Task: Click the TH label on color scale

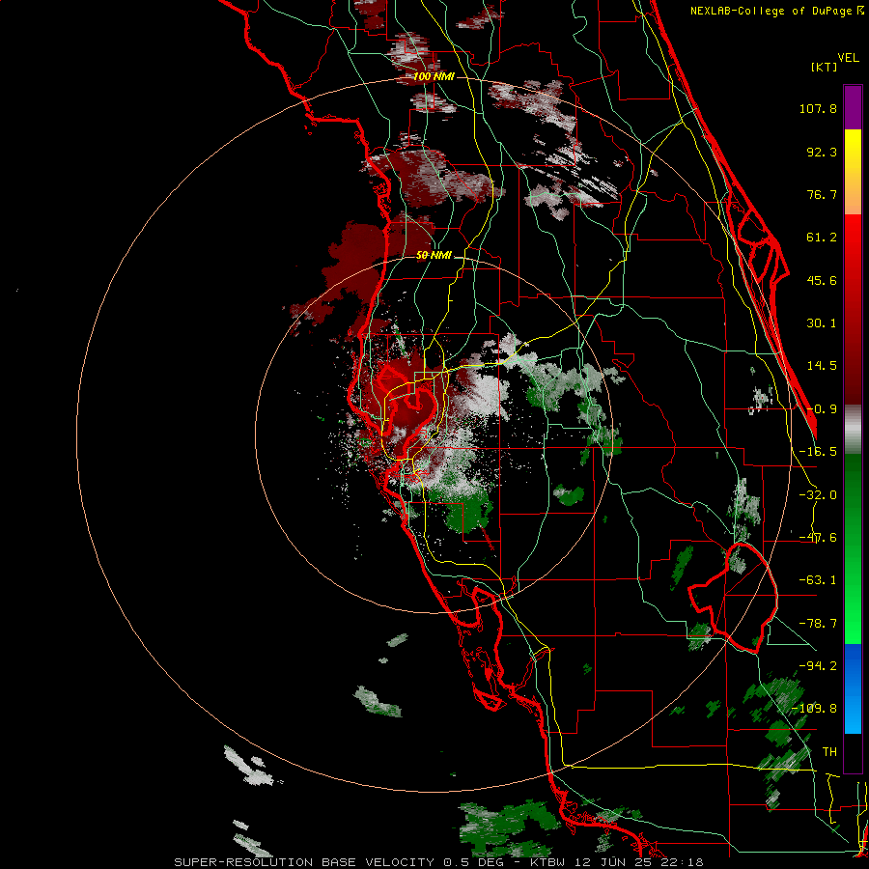Action: [x=829, y=752]
